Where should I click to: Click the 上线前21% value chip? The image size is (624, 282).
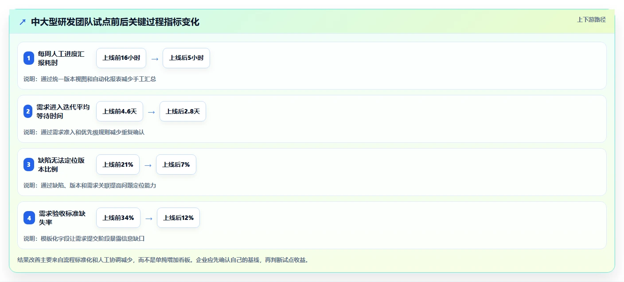point(118,164)
